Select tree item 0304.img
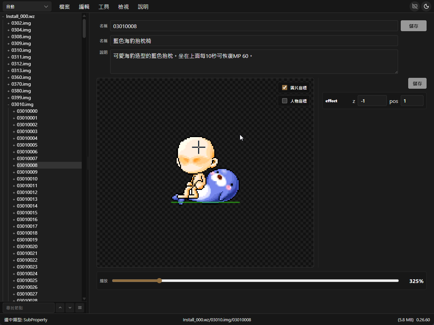 point(21,30)
